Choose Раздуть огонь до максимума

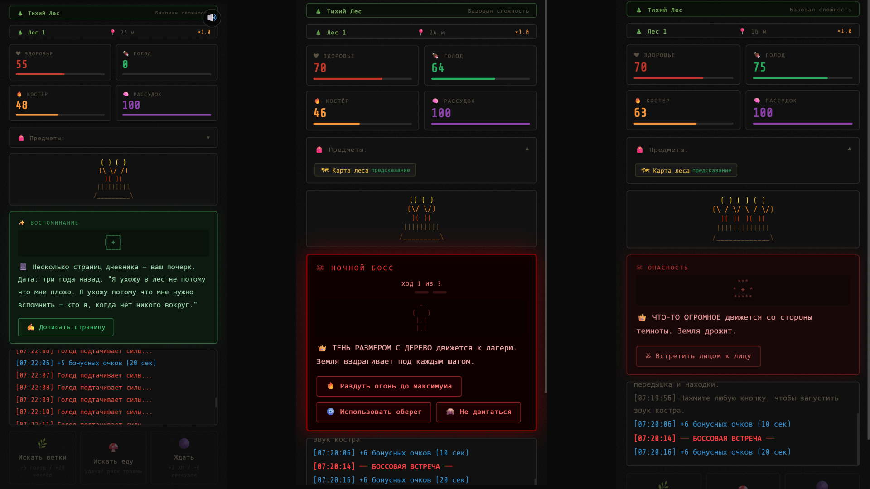pos(388,386)
